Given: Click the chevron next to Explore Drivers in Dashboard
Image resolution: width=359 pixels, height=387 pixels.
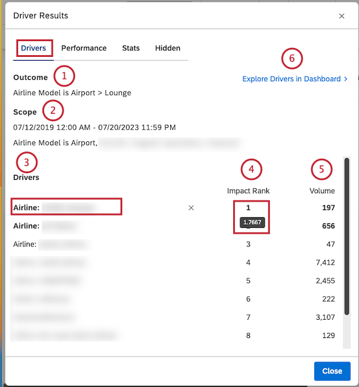Looking at the screenshot, I should 346,79.
